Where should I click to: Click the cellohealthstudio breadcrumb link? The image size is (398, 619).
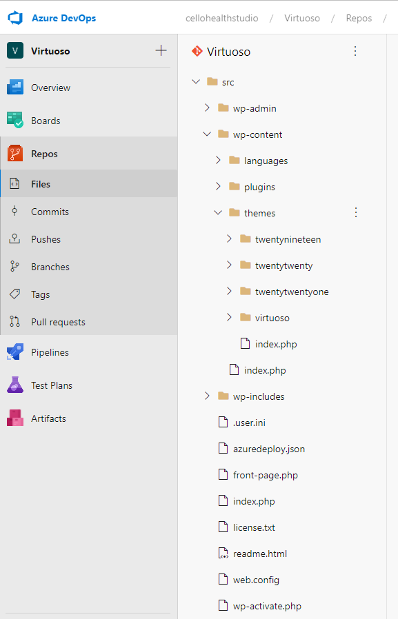point(222,18)
